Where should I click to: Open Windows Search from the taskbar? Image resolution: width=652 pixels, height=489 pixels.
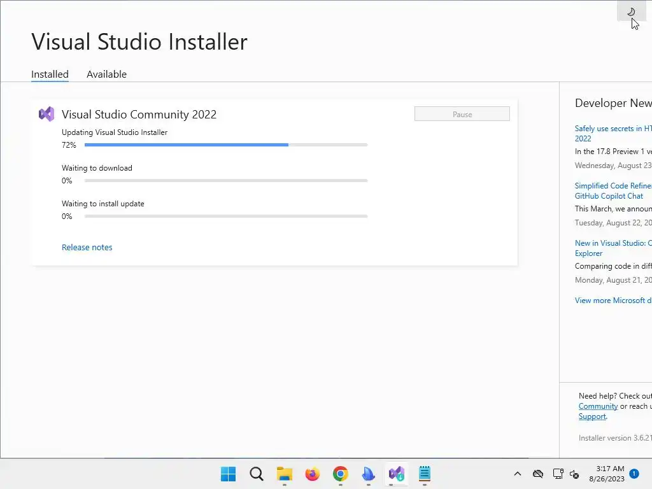click(256, 474)
